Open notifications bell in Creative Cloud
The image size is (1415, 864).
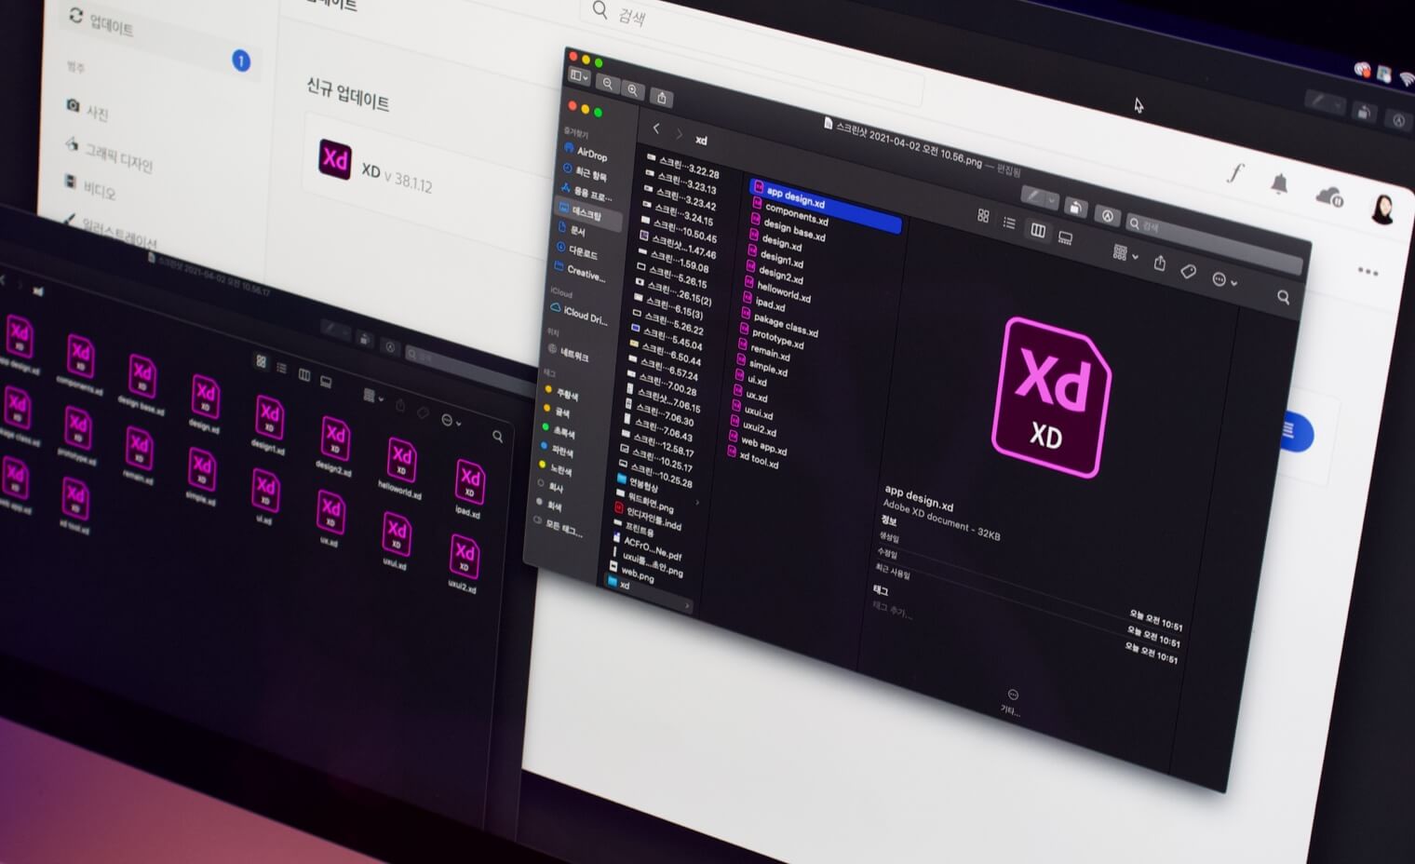coord(1279,183)
